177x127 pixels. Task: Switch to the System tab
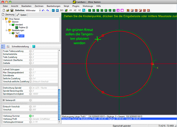click(x=22, y=15)
